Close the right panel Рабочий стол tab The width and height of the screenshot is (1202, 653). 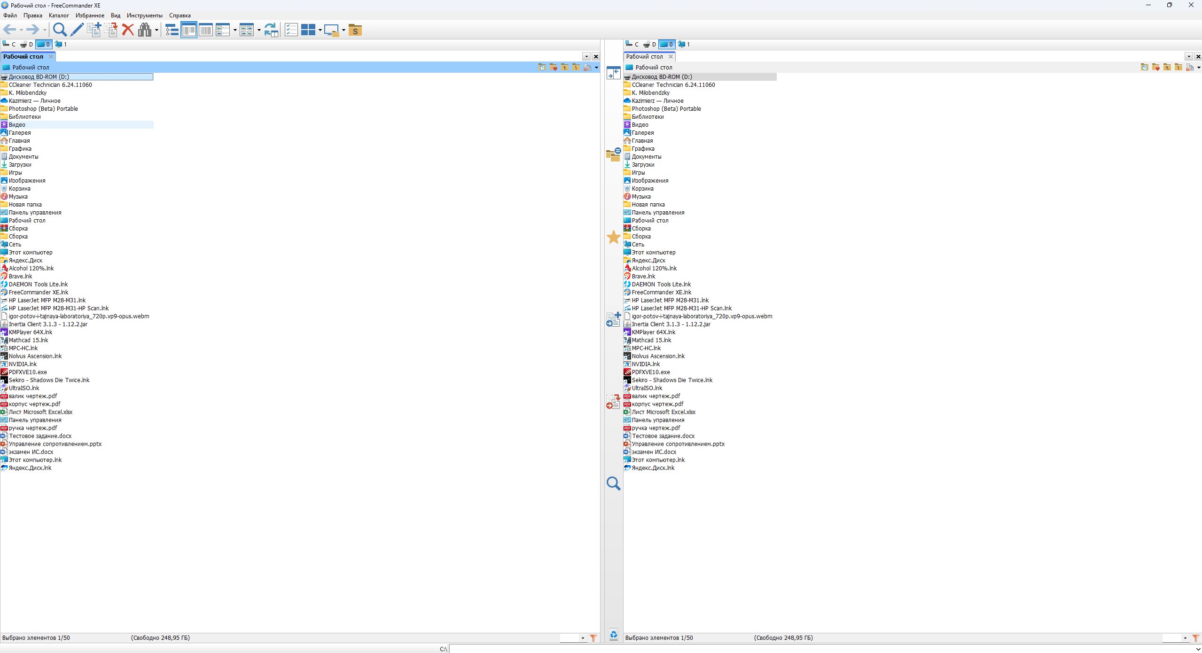tap(671, 57)
